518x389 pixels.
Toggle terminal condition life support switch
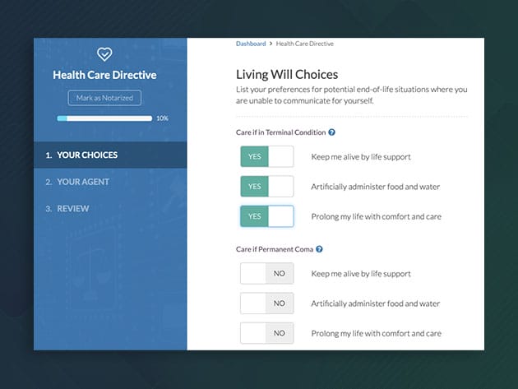pyautogui.click(x=266, y=156)
